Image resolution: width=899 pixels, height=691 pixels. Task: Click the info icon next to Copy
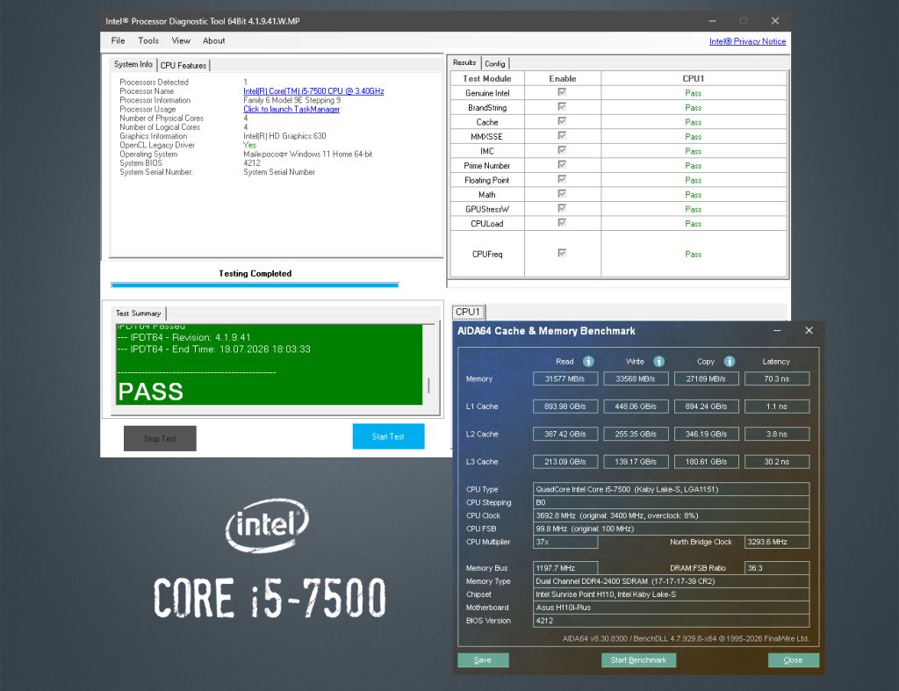point(730,361)
